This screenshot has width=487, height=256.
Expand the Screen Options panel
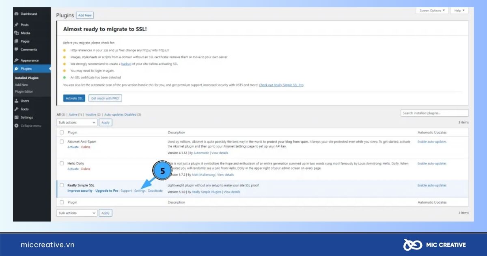tap(432, 11)
